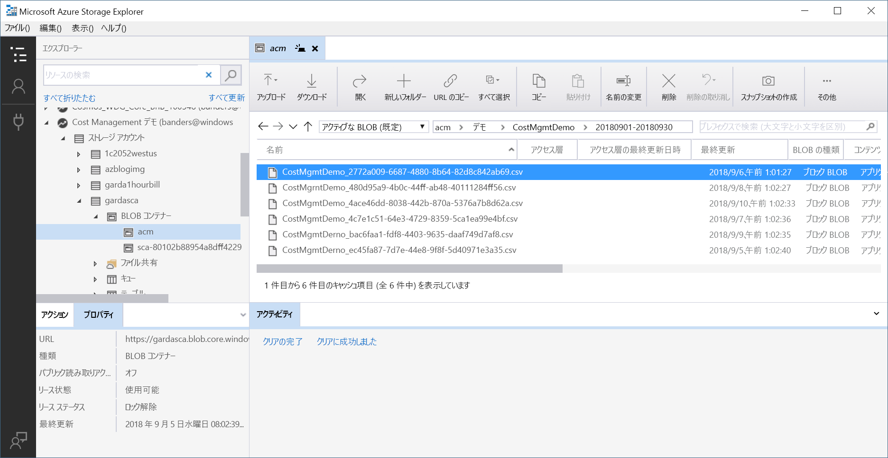This screenshot has width=888, height=458.
Task: Switch to the Properties (プロパティ) tab
Action: click(98, 314)
